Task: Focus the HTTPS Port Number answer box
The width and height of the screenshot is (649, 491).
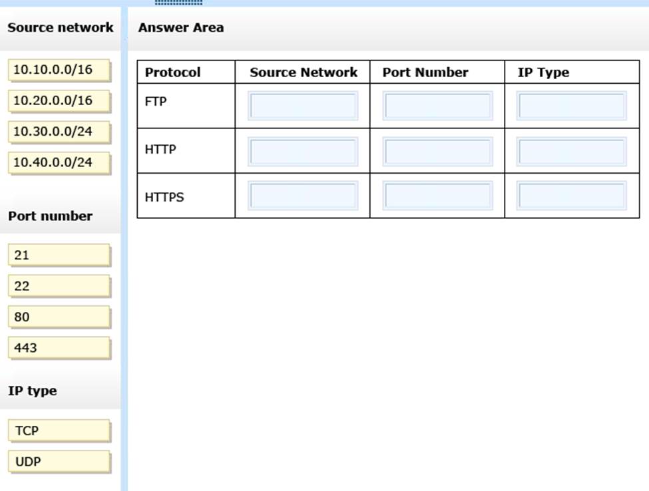Action: pos(437,196)
